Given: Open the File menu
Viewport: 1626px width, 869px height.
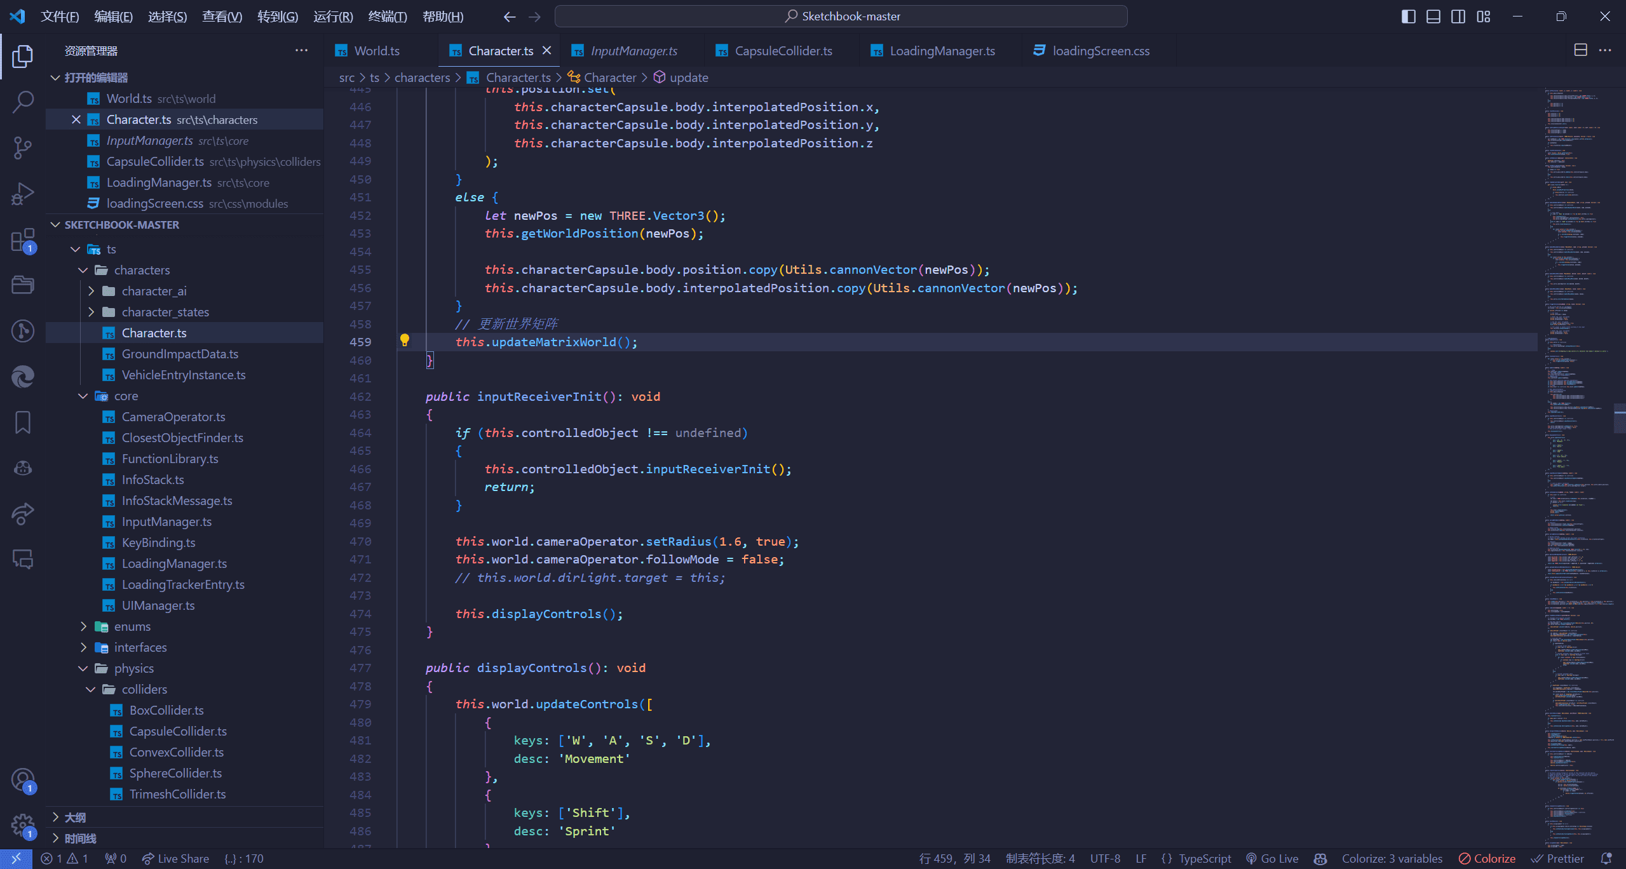Looking at the screenshot, I should click(60, 17).
